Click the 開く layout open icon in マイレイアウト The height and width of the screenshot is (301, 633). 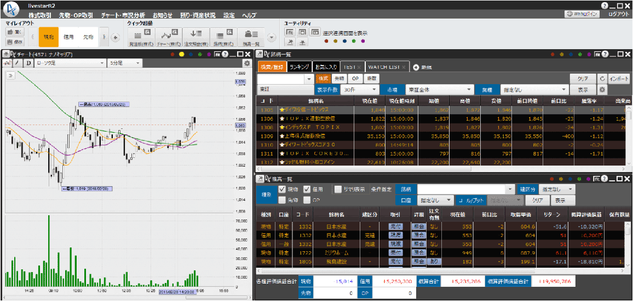click(x=15, y=32)
